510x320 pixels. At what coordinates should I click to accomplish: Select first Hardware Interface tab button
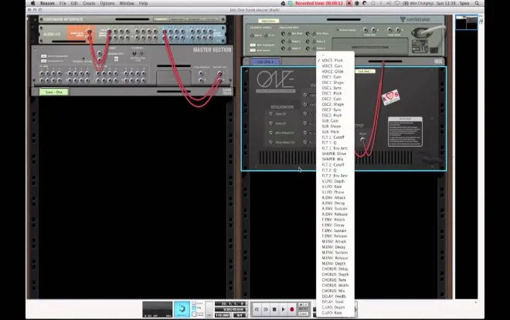161,19
